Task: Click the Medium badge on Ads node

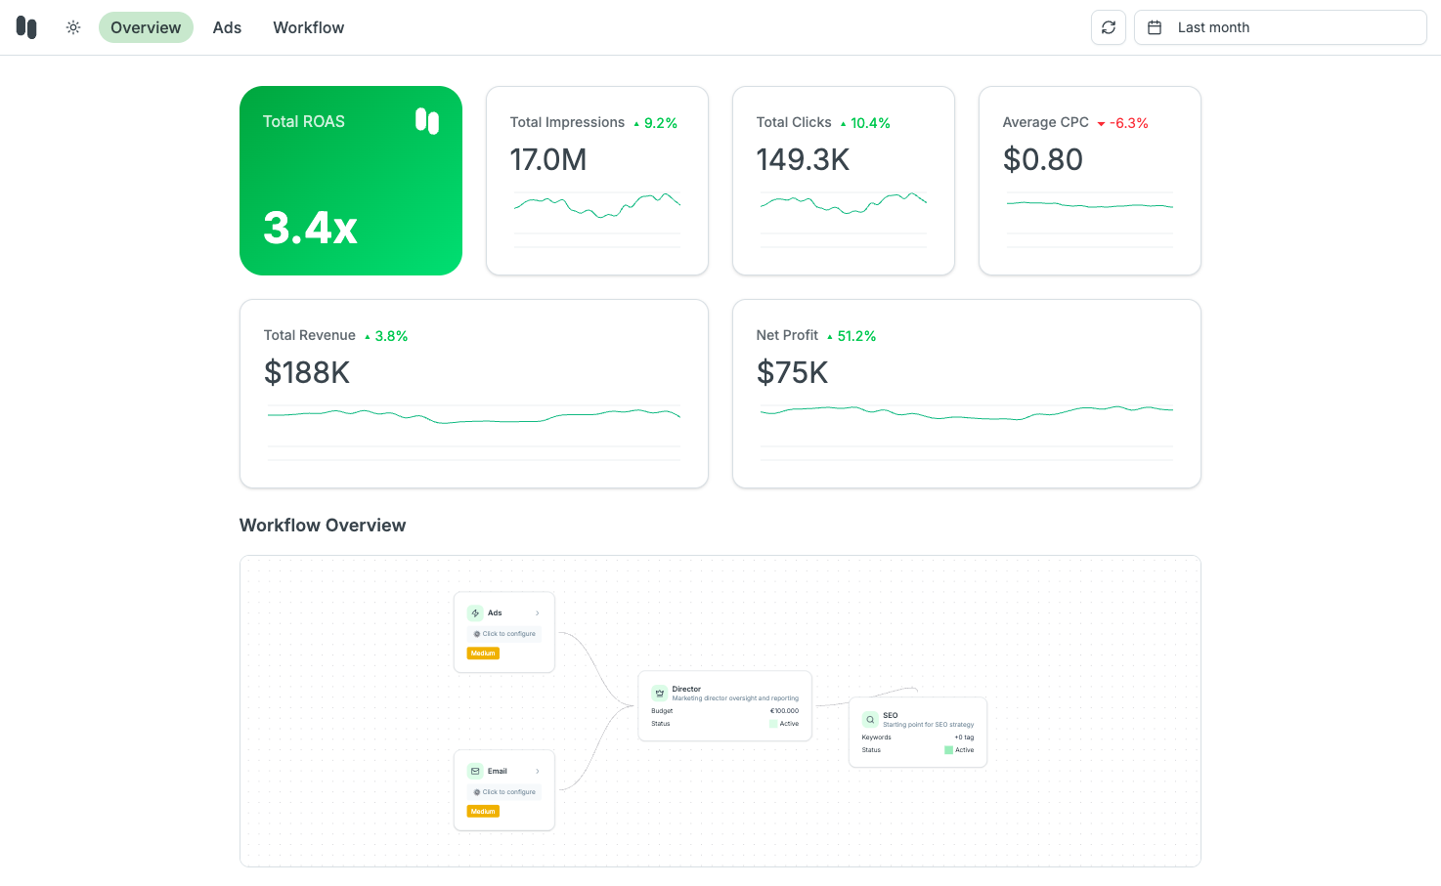Action: [483, 654]
